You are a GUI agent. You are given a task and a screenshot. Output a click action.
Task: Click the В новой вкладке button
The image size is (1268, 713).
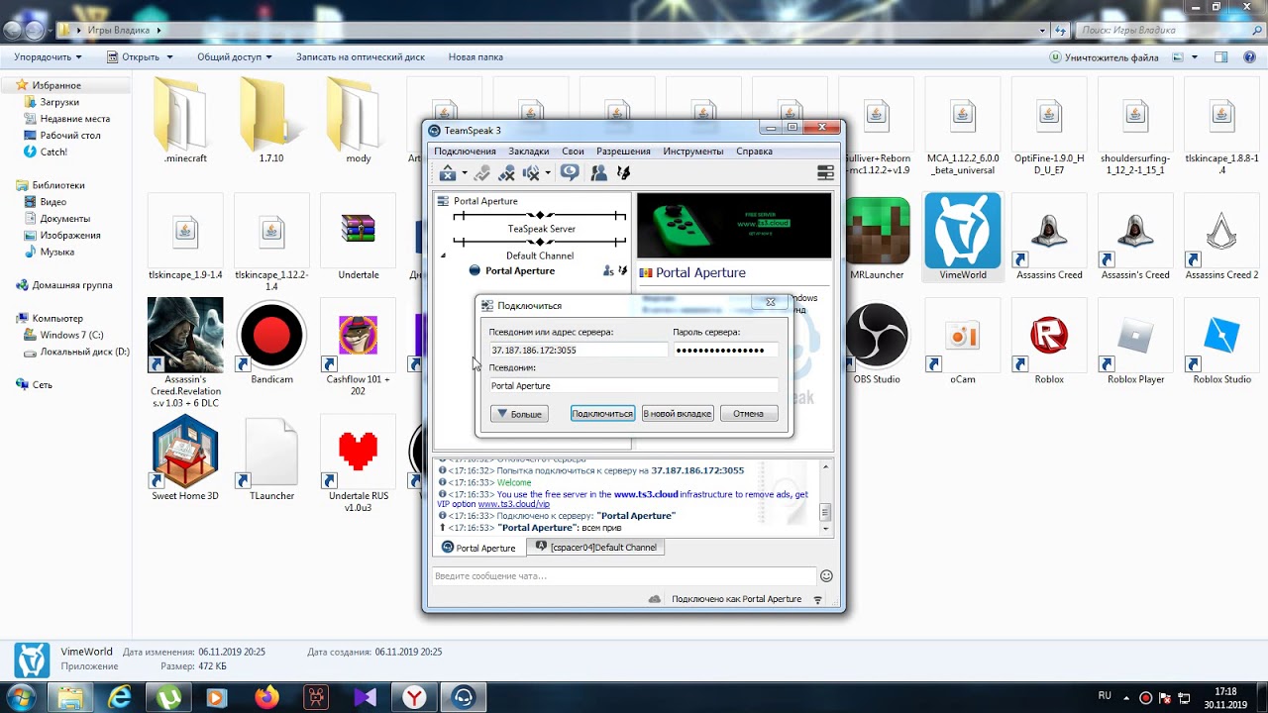tap(678, 413)
